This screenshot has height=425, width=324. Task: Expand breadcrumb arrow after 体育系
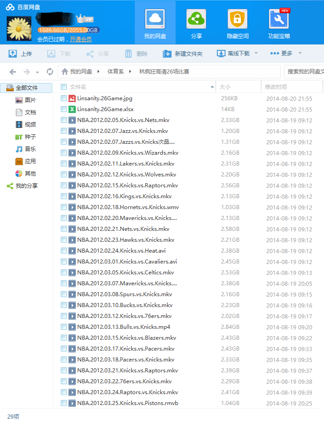(130, 72)
